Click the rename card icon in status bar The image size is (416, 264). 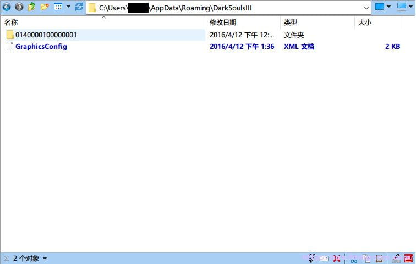(324, 259)
